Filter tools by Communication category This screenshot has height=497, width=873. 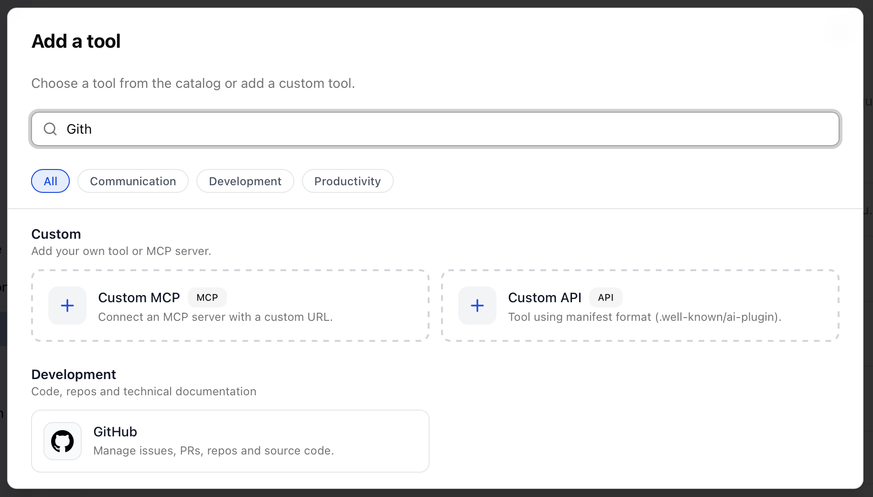tap(133, 181)
